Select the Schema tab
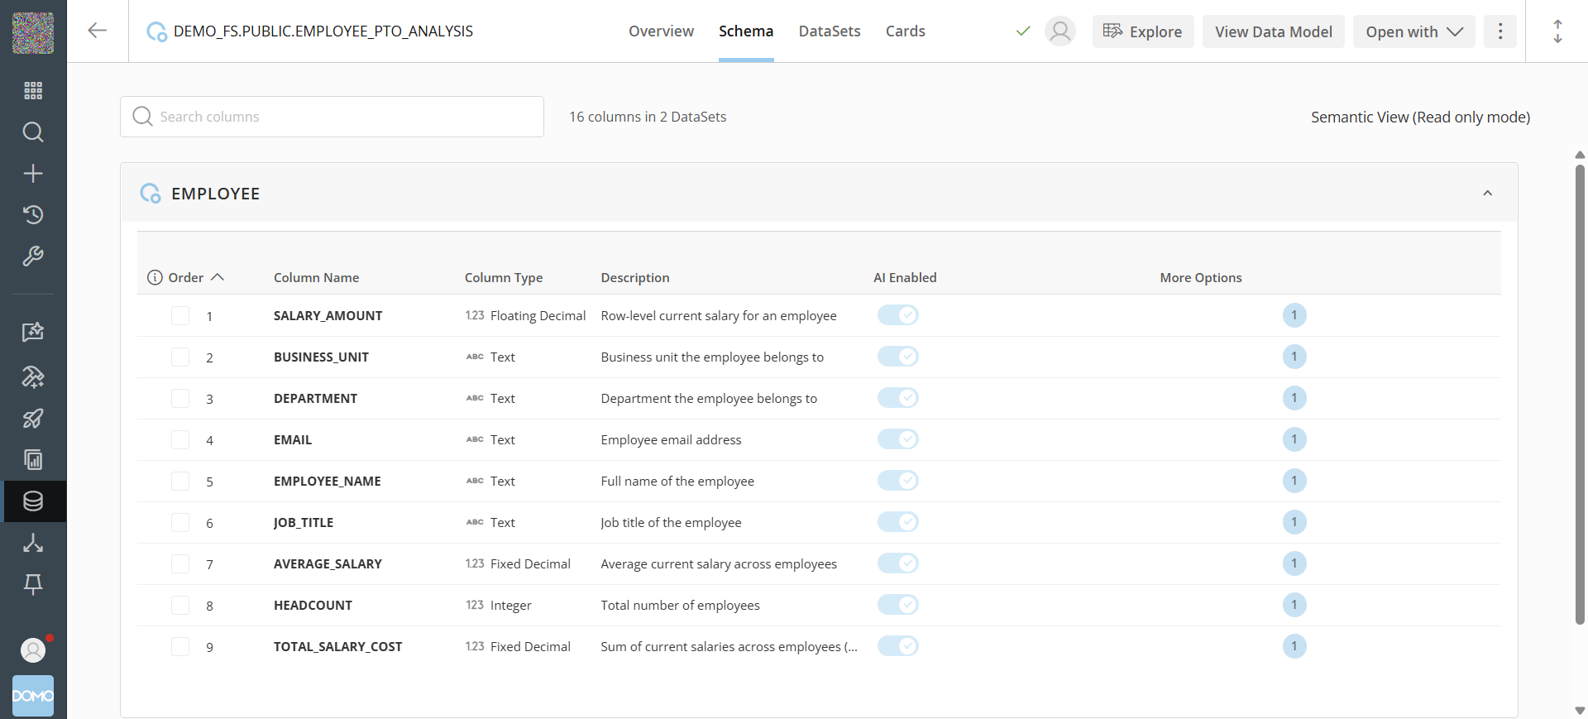Viewport: 1588px width, 719px height. (x=746, y=31)
